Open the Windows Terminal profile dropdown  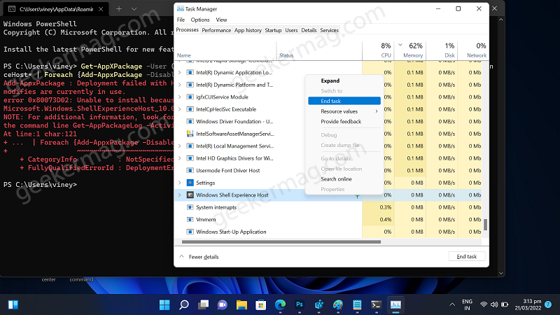pyautogui.click(x=134, y=9)
